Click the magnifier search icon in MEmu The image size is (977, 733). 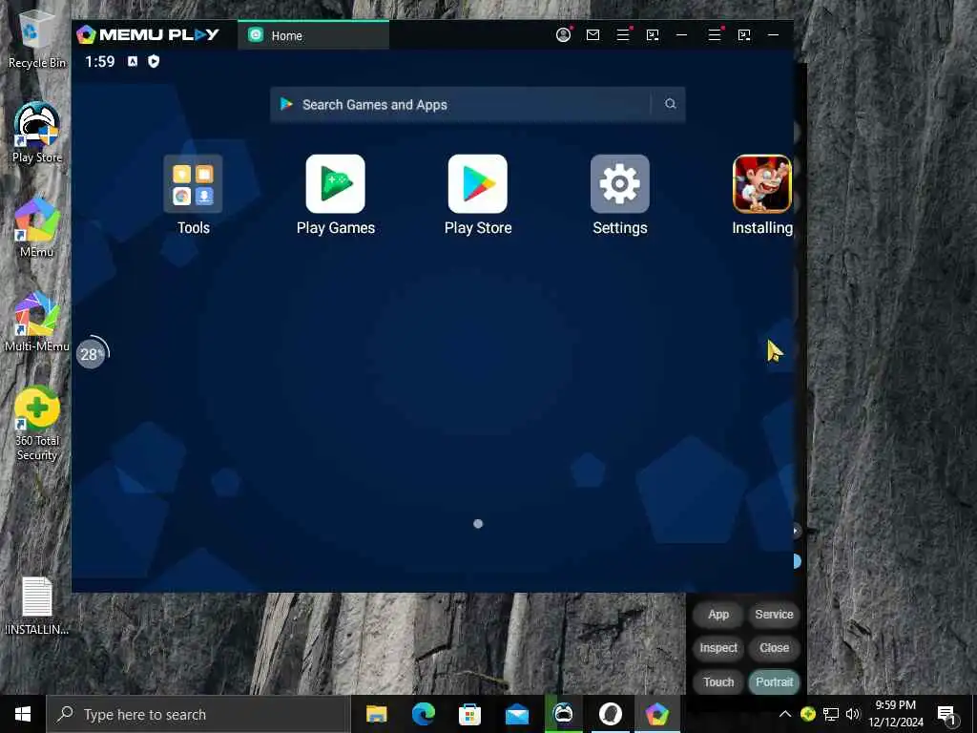(x=671, y=104)
